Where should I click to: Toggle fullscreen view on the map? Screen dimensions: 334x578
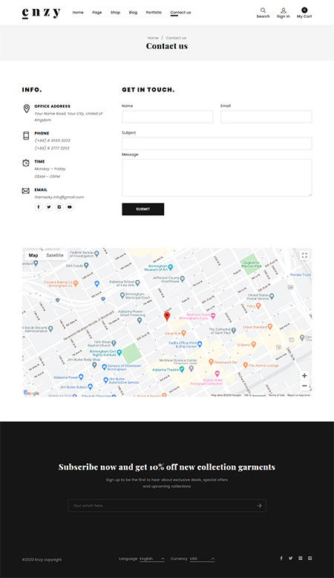(x=304, y=255)
